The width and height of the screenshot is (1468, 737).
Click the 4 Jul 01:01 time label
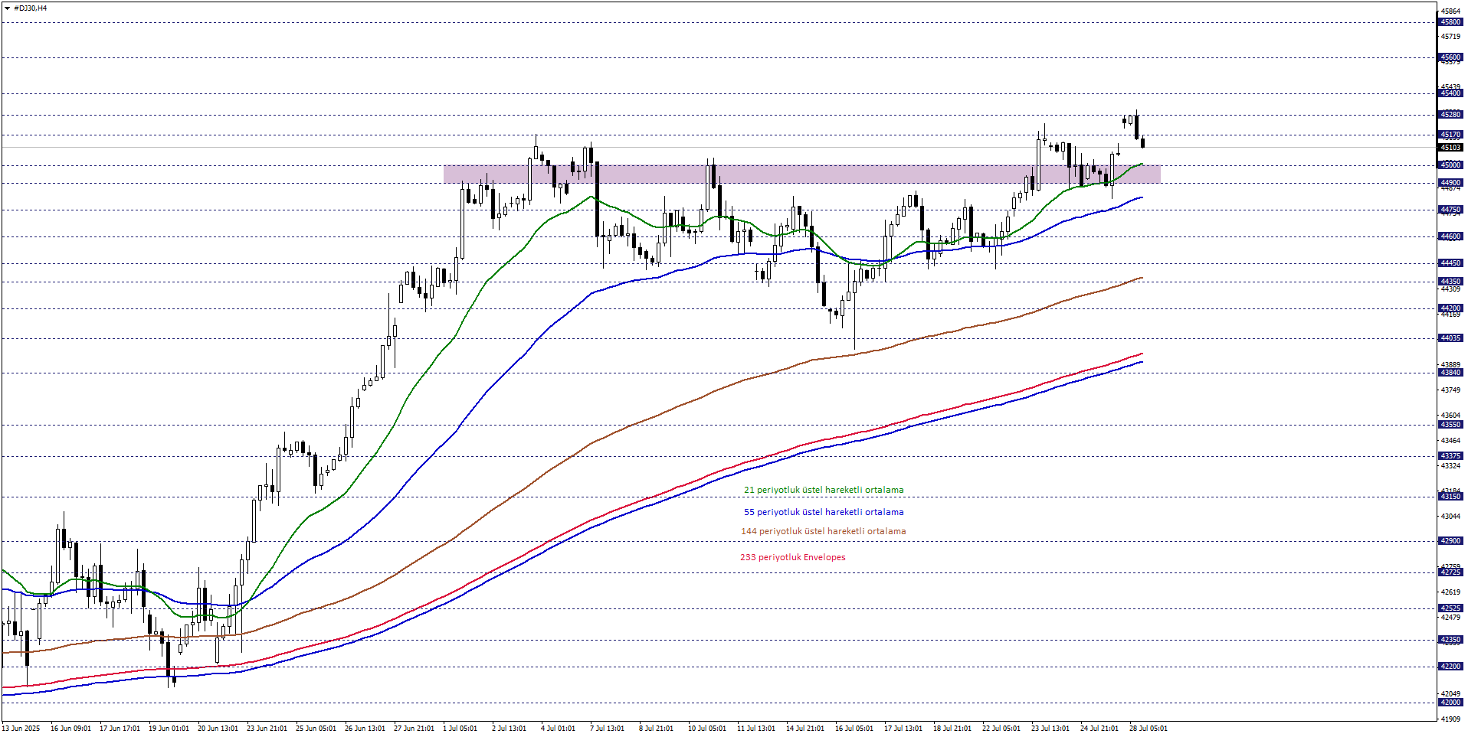pos(558,729)
